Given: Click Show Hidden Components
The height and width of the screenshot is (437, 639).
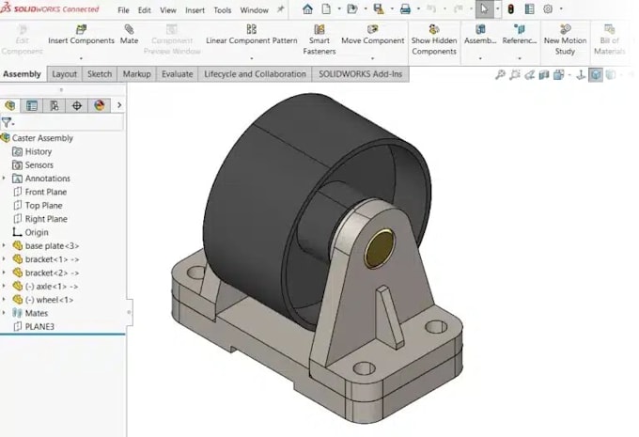Looking at the screenshot, I should (x=434, y=40).
